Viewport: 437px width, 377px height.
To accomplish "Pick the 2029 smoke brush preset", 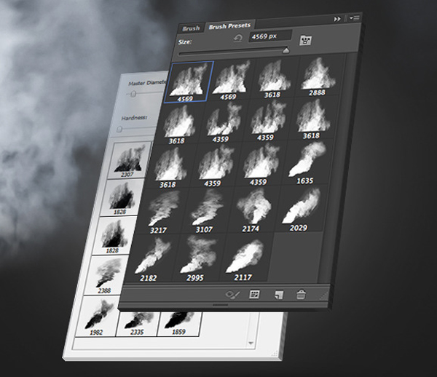I will click(x=300, y=209).
